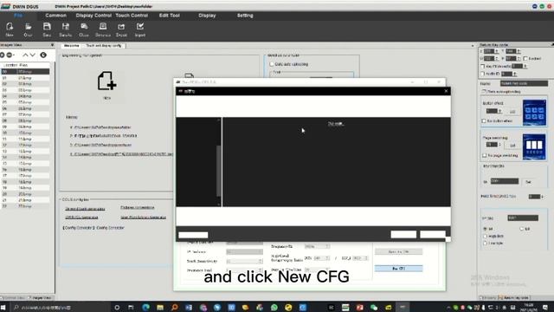Select the first radio option in bottom right group
This screenshot has width=554, height=312.
[x=485, y=229]
